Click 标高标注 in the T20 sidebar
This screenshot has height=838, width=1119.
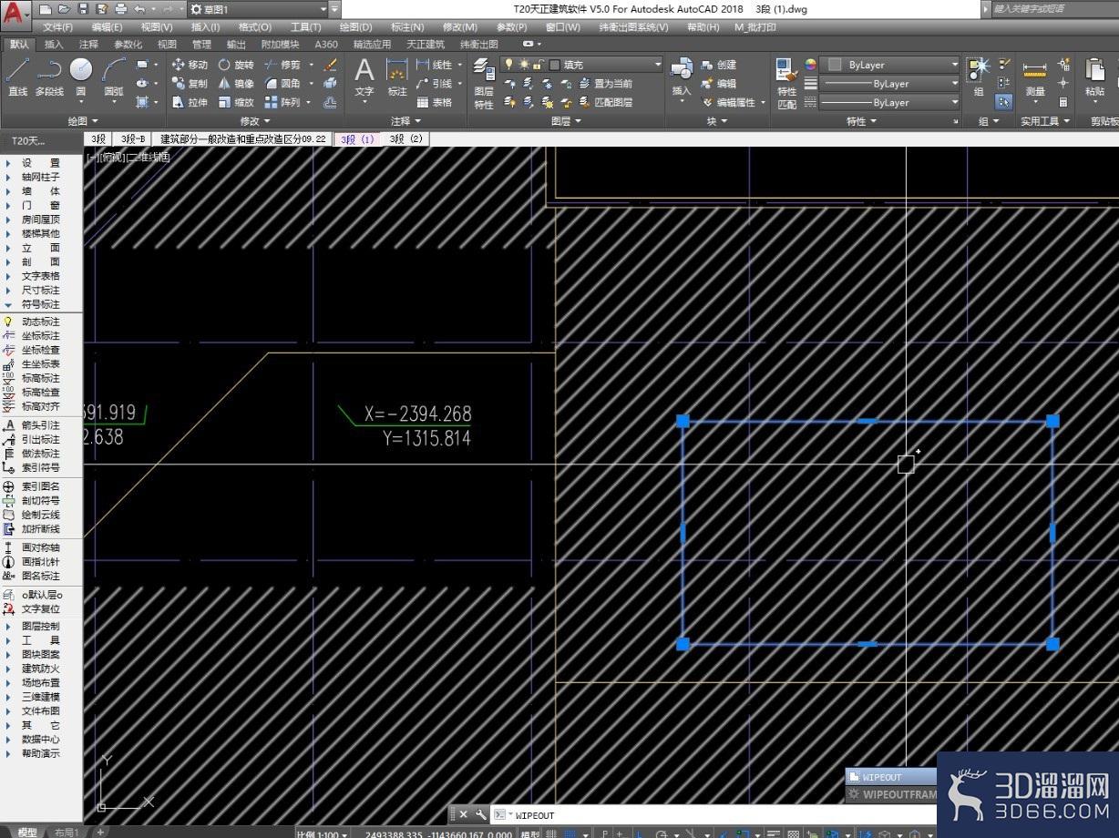(x=41, y=378)
